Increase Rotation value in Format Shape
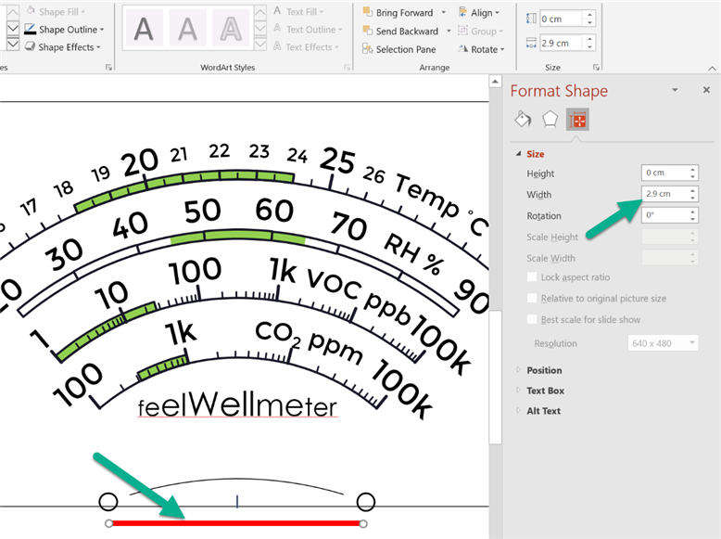 point(693,212)
